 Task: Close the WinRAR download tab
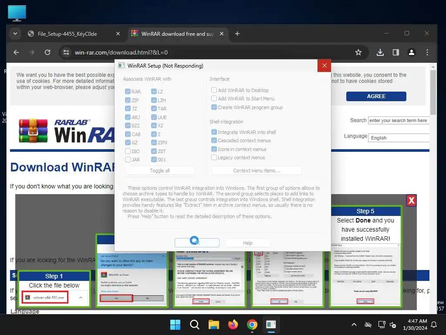click(222, 34)
